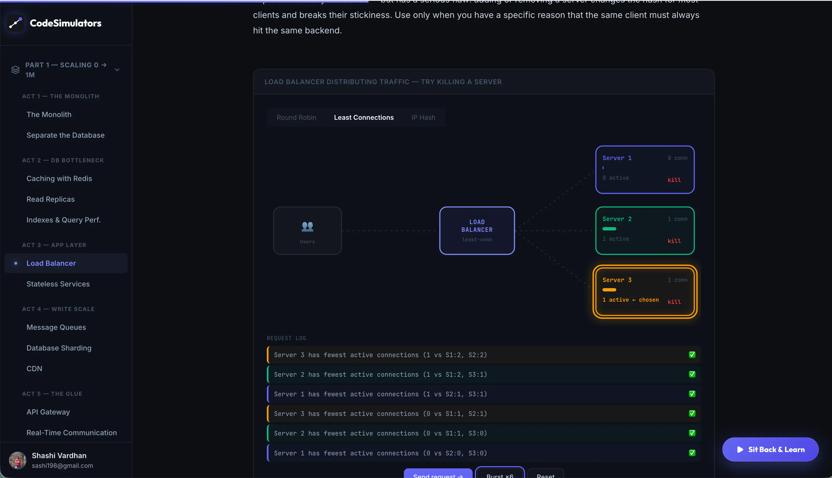Click the Server 3 card title

tap(617, 280)
